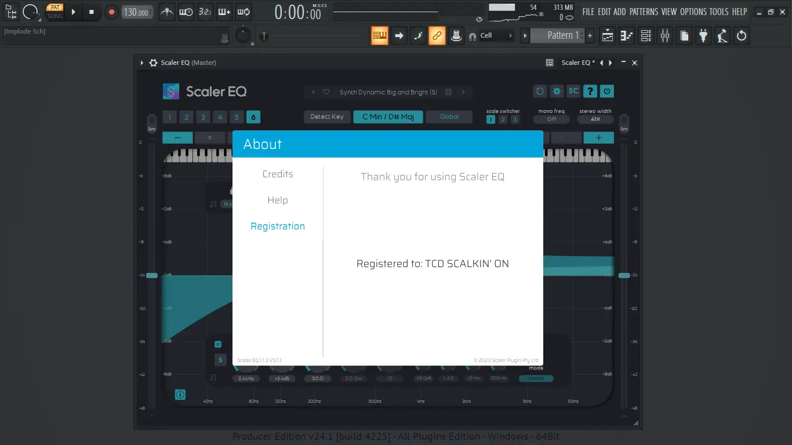Click the Detect Key button
The image size is (792, 445).
coord(327,116)
